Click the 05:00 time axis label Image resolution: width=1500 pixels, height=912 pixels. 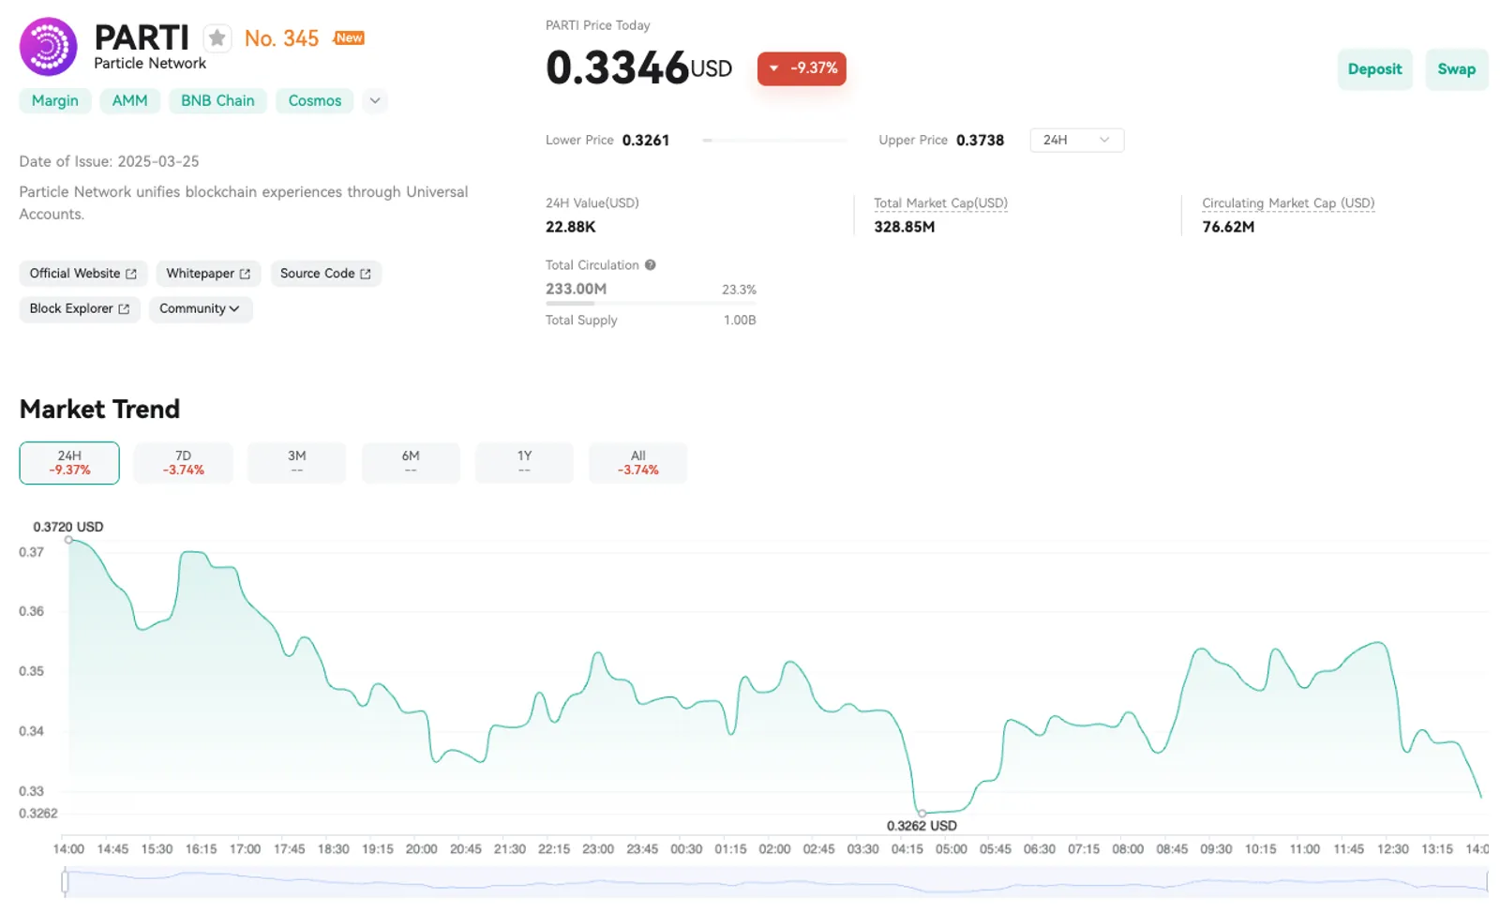click(951, 849)
